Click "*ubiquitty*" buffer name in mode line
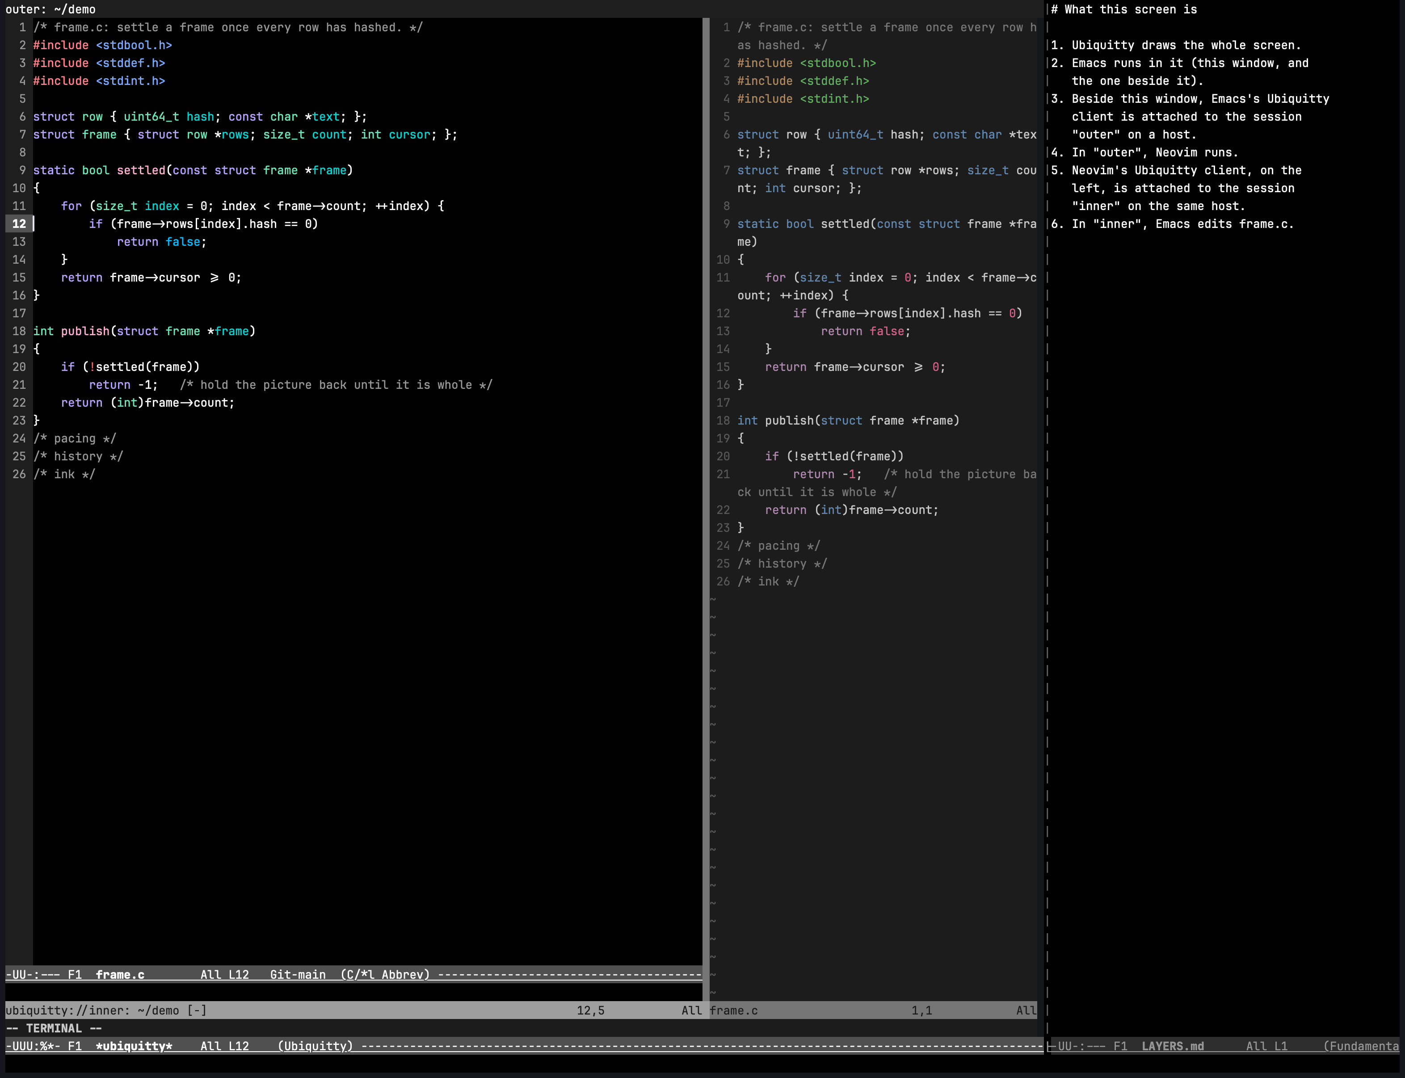Viewport: 1405px width, 1078px height. 134,1046
